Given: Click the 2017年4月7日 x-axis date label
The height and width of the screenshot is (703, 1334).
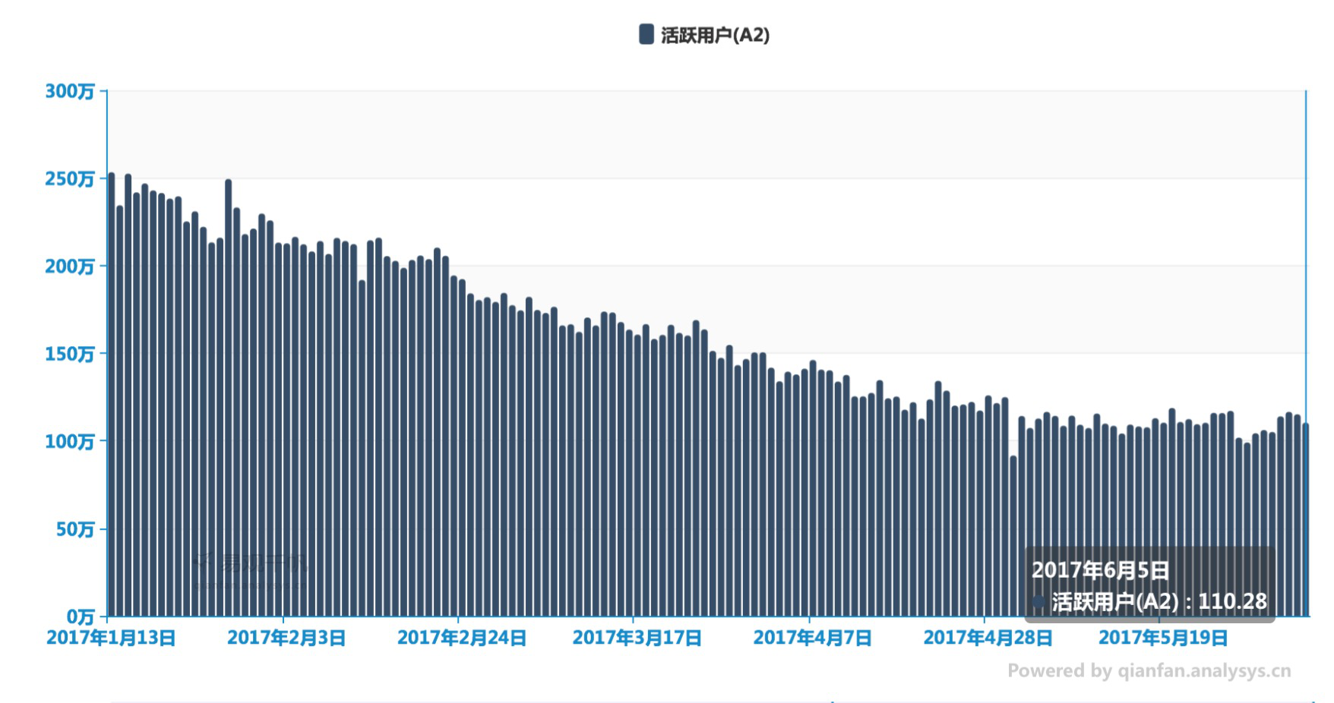Looking at the screenshot, I should coord(812,638).
